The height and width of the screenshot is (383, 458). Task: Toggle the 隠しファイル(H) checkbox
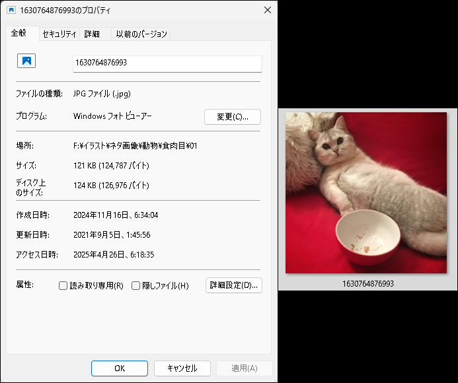[135, 285]
